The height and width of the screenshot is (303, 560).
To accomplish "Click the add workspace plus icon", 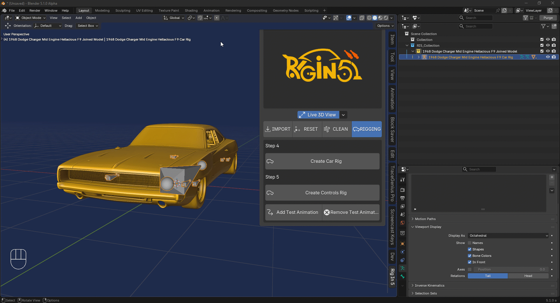I will point(324,11).
